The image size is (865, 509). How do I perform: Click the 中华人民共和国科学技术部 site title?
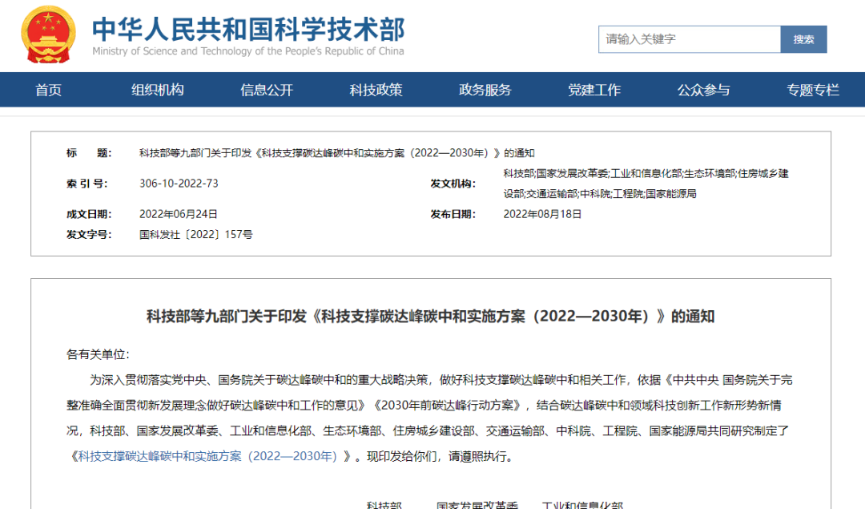248,30
